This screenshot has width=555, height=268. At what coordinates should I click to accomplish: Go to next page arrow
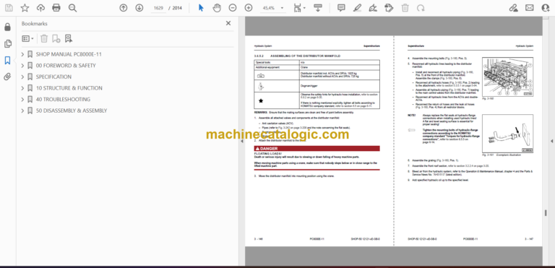(139, 8)
